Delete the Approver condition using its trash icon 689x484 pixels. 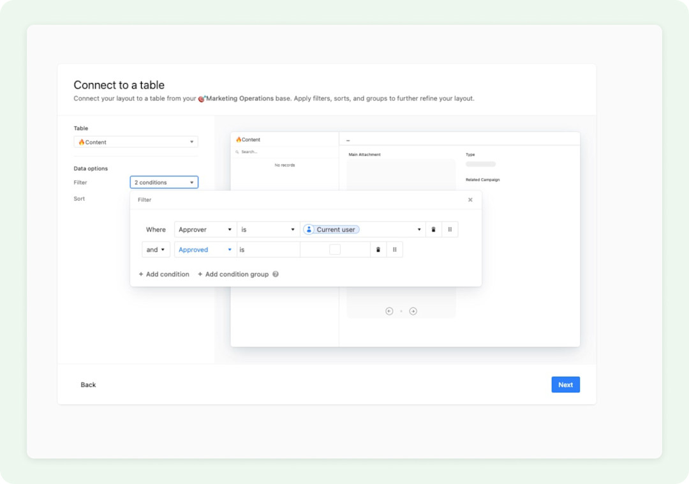tap(433, 229)
